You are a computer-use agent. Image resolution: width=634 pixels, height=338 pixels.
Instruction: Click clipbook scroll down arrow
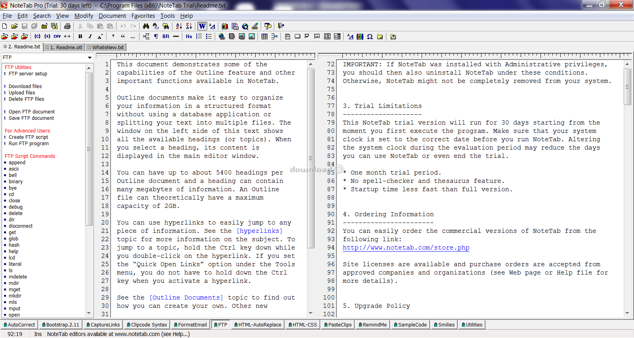[89, 313]
